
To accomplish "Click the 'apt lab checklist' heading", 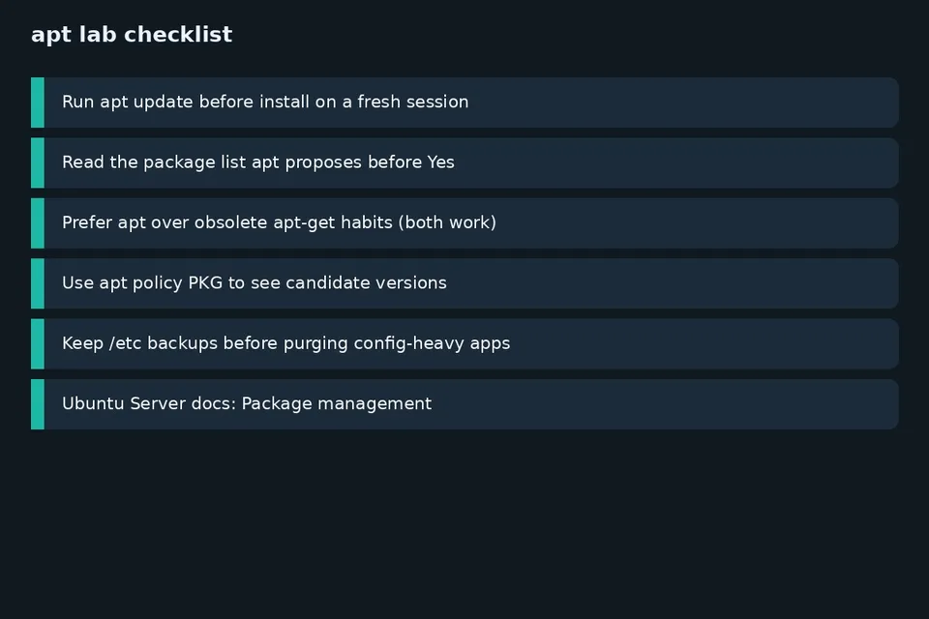I will (x=132, y=35).
